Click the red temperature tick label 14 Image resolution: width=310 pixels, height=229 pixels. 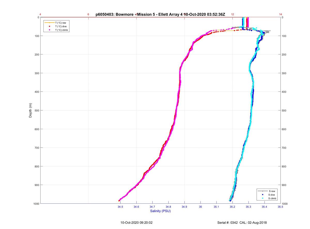tap(281, 14)
